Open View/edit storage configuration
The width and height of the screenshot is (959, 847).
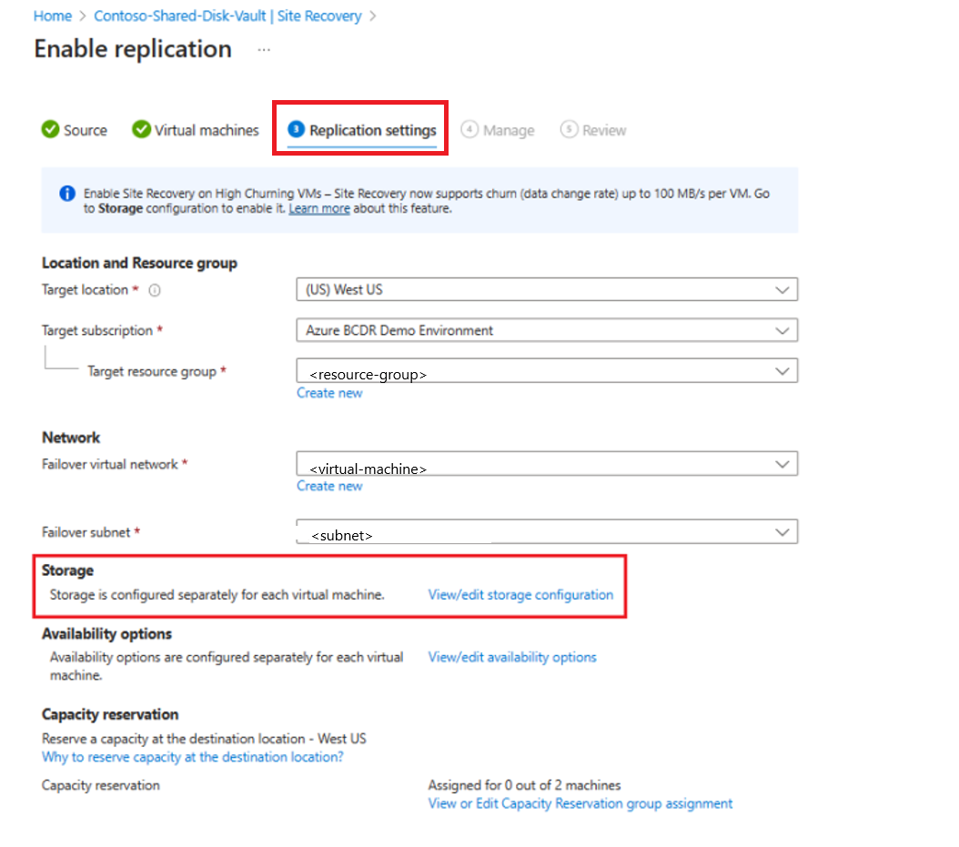click(520, 594)
